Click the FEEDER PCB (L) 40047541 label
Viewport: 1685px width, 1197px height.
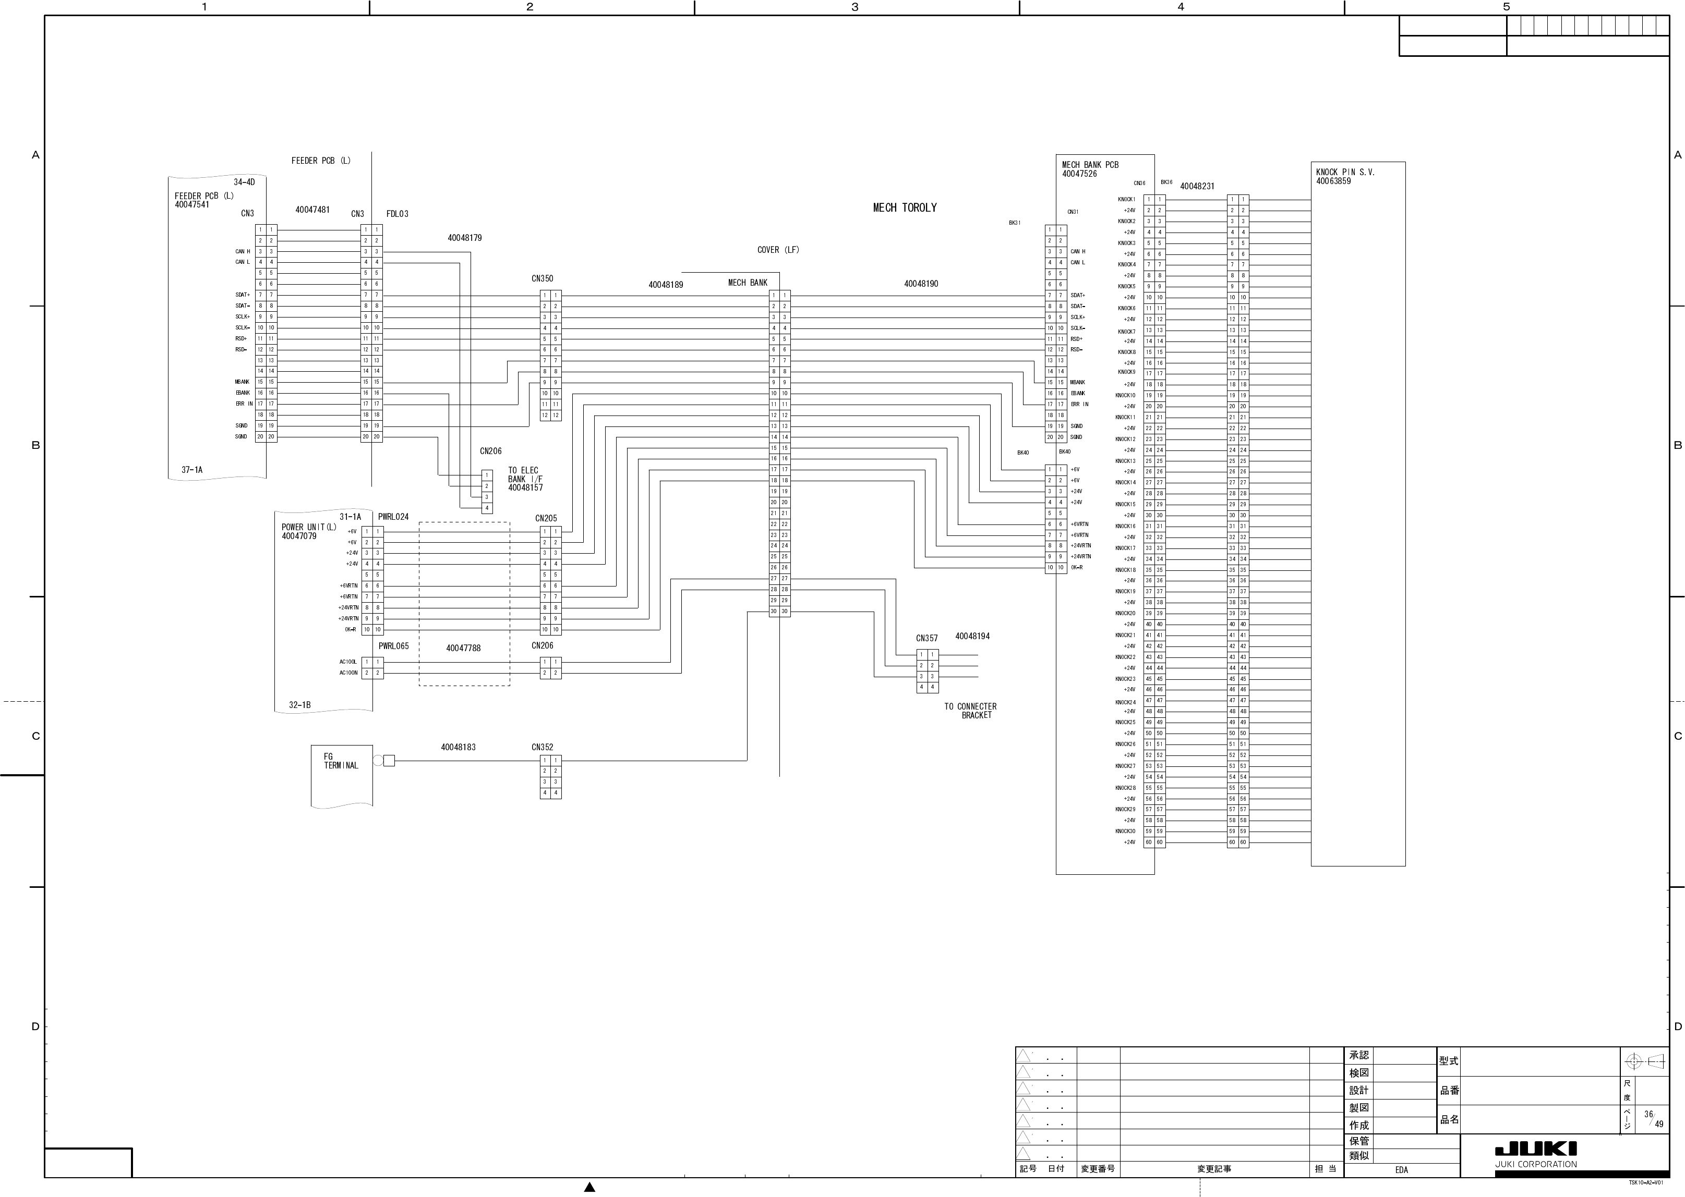pyautogui.click(x=203, y=201)
